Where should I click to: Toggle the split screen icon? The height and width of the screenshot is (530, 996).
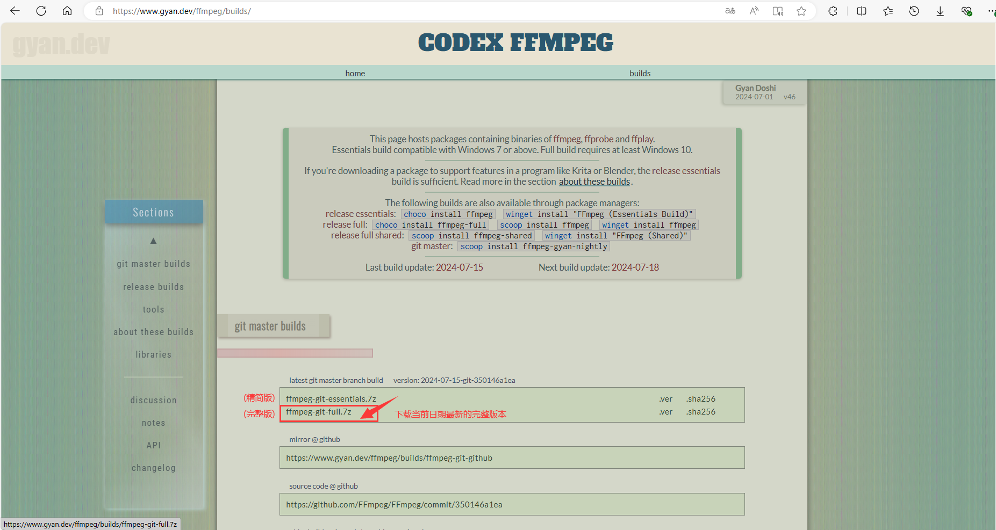click(x=862, y=11)
